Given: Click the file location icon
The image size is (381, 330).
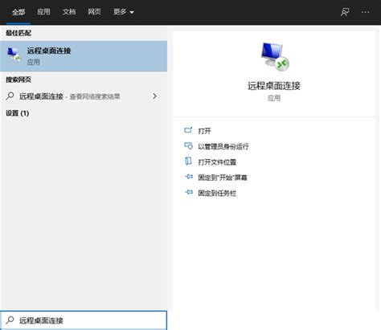Looking at the screenshot, I should 188,161.
